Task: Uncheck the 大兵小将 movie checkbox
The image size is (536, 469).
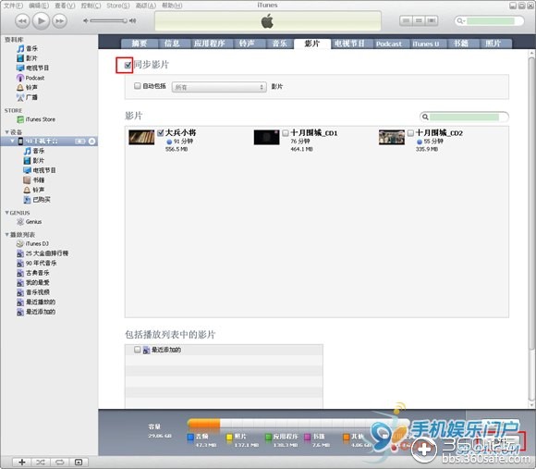Action: click(x=160, y=132)
